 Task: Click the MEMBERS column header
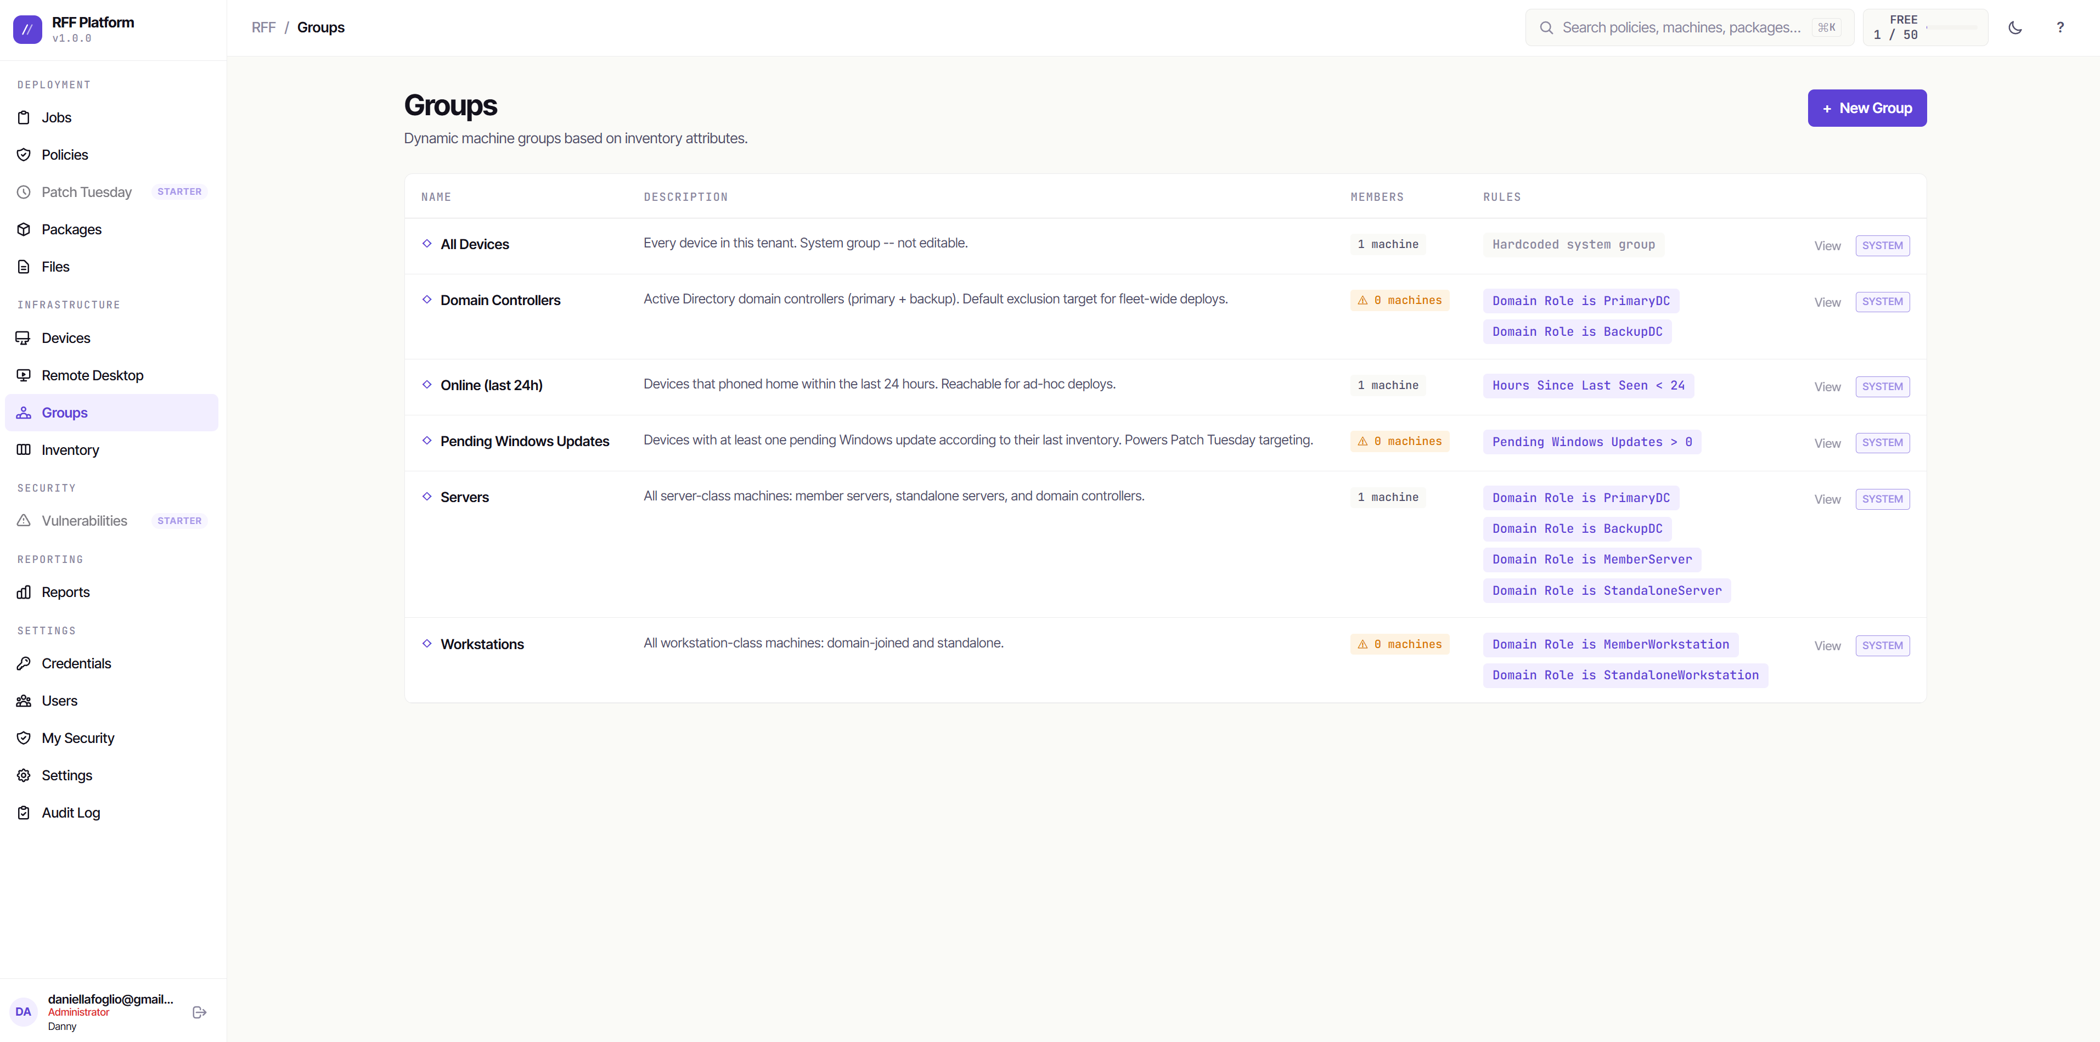(x=1376, y=198)
